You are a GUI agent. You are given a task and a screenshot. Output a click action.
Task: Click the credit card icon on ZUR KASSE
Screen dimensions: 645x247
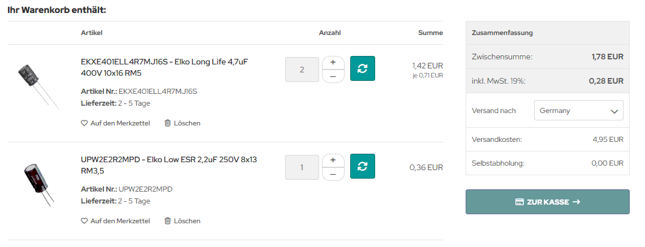(519, 202)
